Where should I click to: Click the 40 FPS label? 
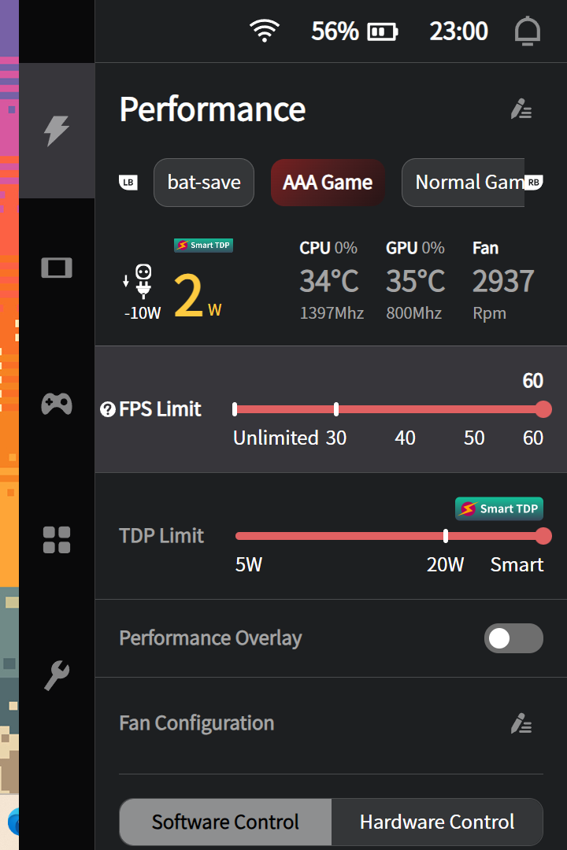pyautogui.click(x=405, y=438)
